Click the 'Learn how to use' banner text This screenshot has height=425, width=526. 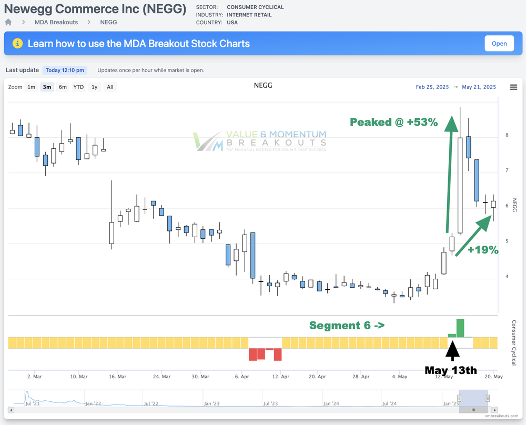139,44
